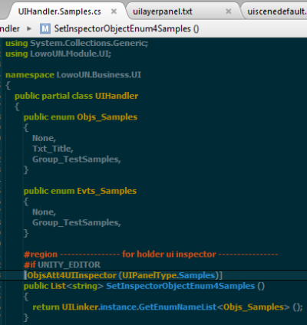Click the #region for holder ui inspector line
This screenshot has height=325, width=307.
tap(151, 254)
